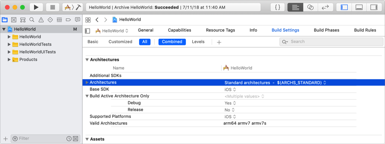Switch to the Assistant editor

point(310,7)
